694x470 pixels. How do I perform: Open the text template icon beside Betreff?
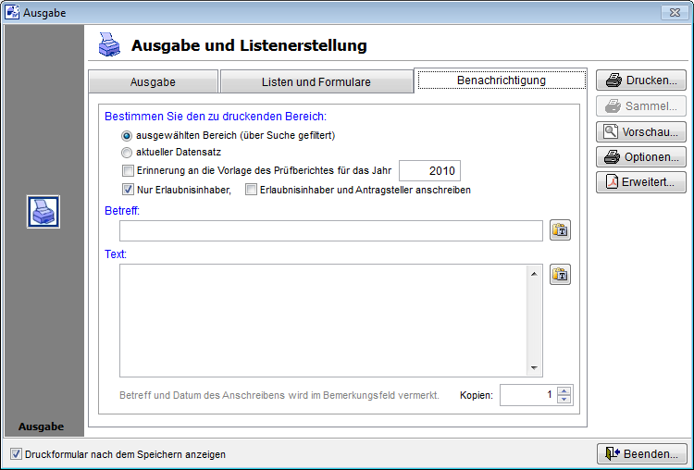[x=560, y=231]
